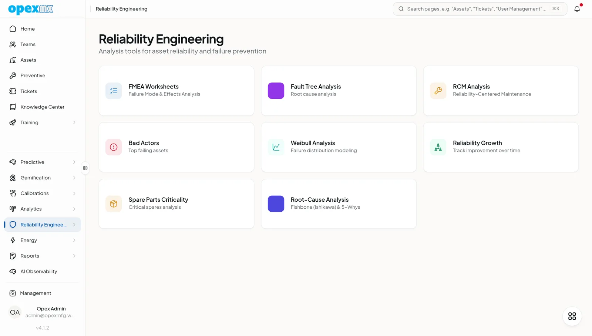Open RCM Analysis card title
Screen dimensions: 592x336
[x=471, y=87]
